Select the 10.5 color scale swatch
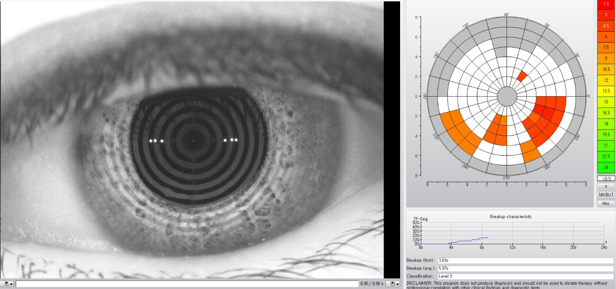This screenshot has width=616, height=289. (x=606, y=69)
